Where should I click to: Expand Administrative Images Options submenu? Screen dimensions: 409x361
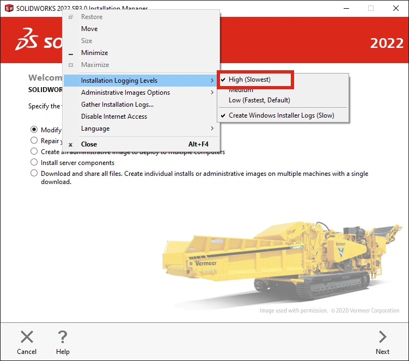point(142,93)
